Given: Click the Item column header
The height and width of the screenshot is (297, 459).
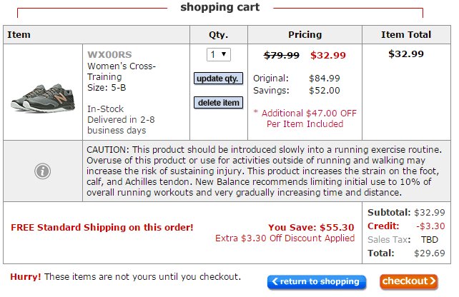Looking at the screenshot, I should pos(19,34).
